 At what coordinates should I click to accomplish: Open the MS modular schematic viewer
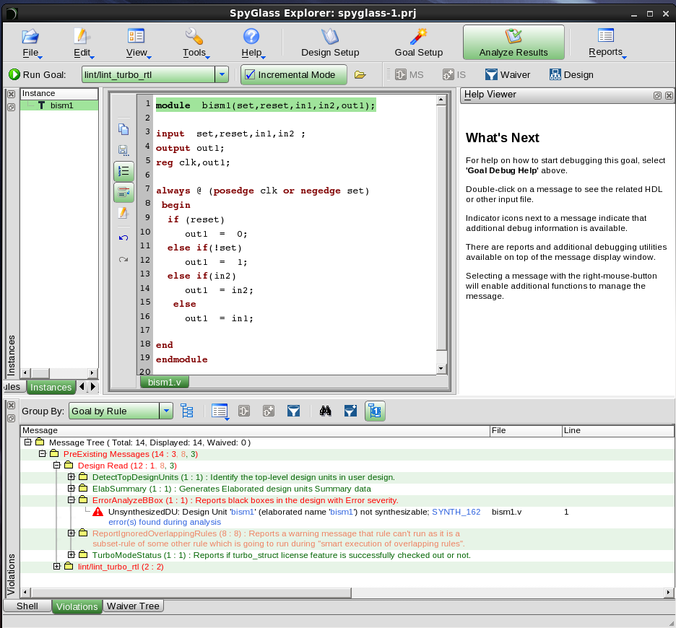[x=409, y=75]
